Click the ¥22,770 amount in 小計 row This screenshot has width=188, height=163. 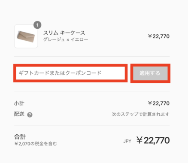(159, 103)
